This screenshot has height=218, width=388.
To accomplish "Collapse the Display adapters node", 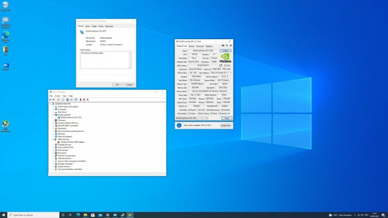I will pos(53,115).
